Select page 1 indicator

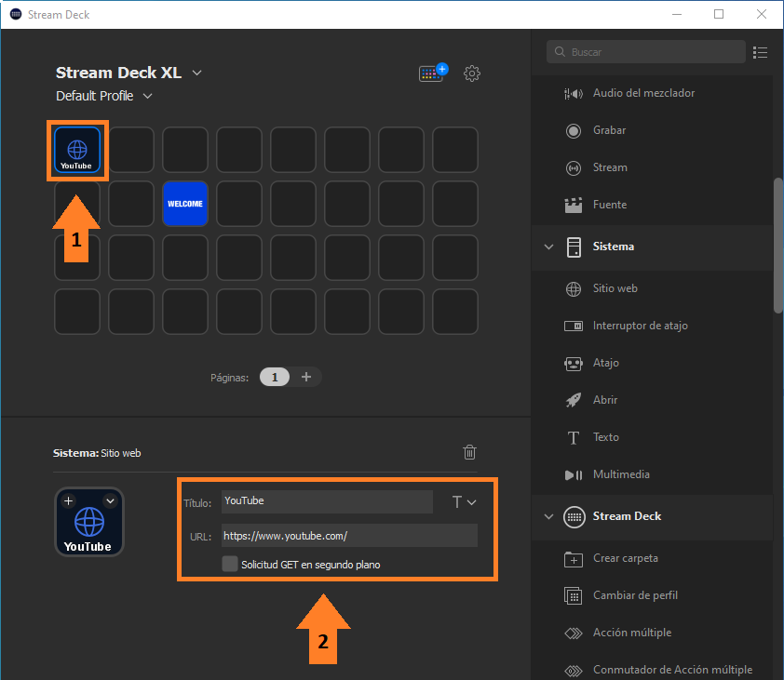tap(274, 377)
